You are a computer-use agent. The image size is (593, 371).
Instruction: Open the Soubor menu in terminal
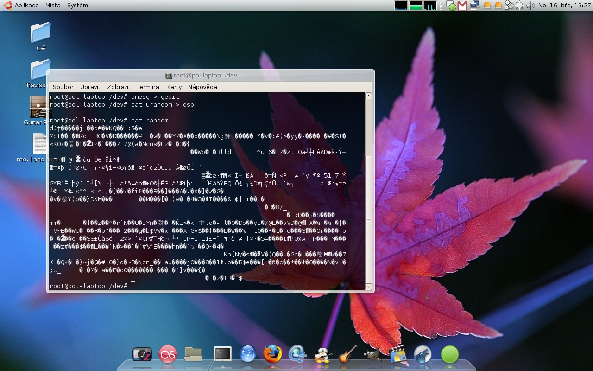pyautogui.click(x=63, y=87)
